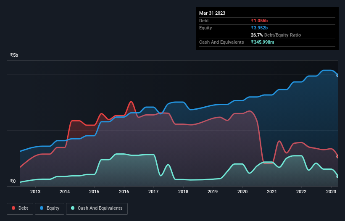The image size is (345, 221).
Task: Click the Equity label in tooltip
Action: tap(205, 28)
